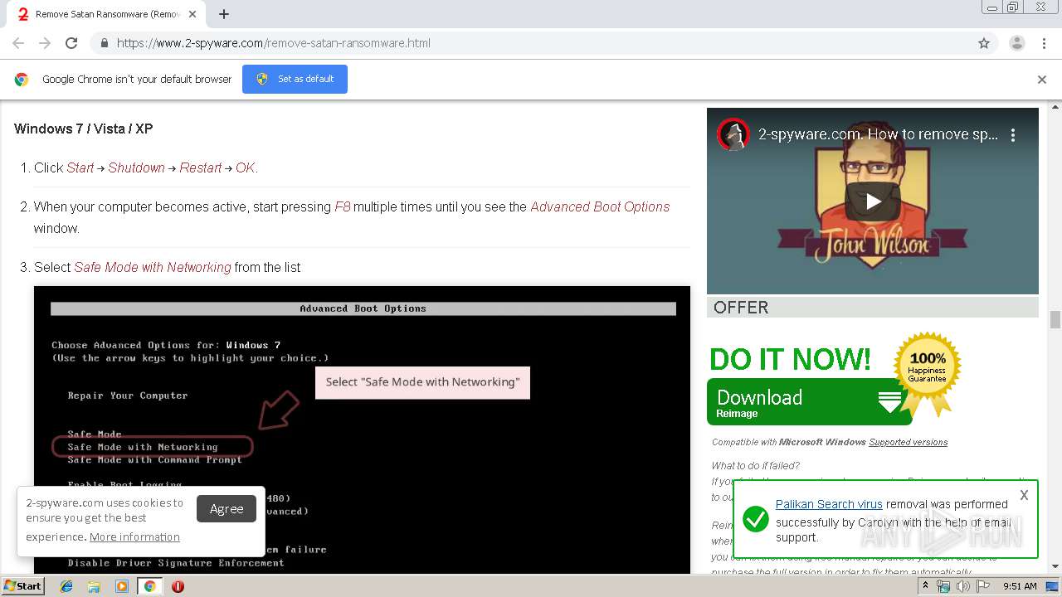
Task: View site info via the padlock icon
Action: 105,43
